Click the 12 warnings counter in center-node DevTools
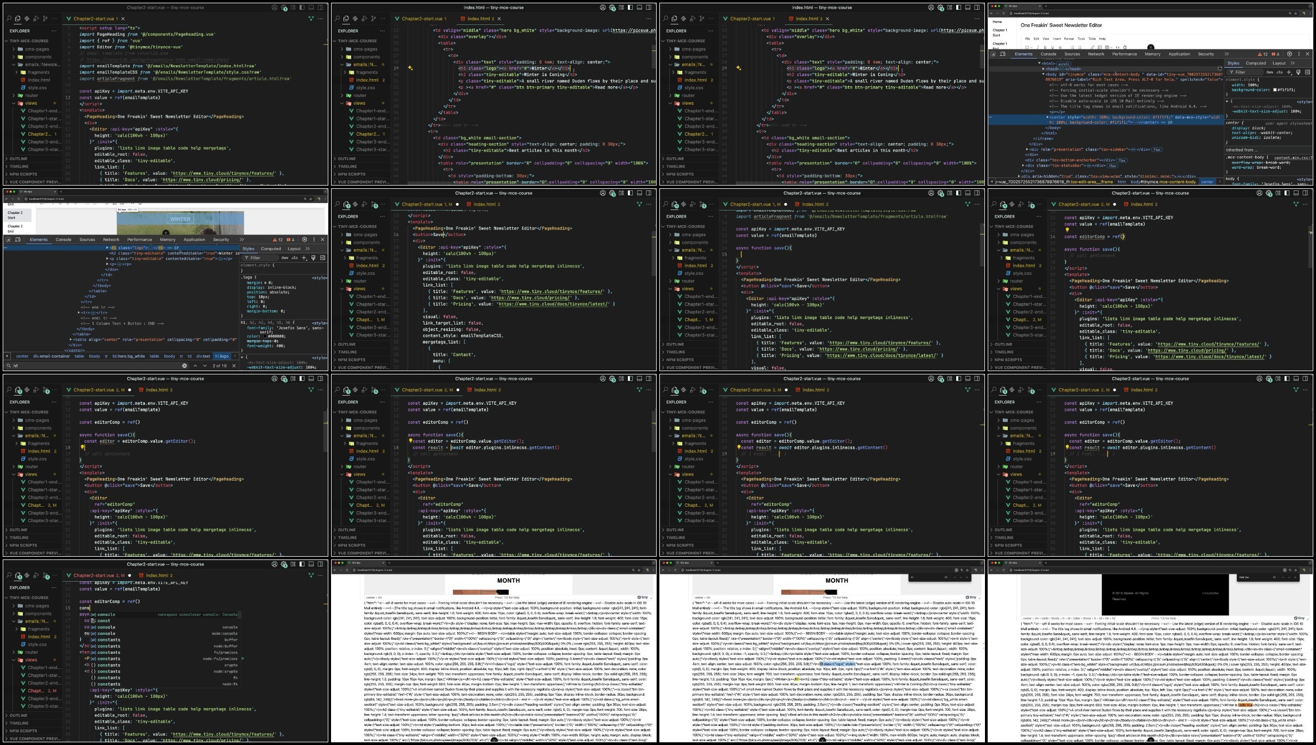This screenshot has height=745, width=1316. coord(1262,54)
